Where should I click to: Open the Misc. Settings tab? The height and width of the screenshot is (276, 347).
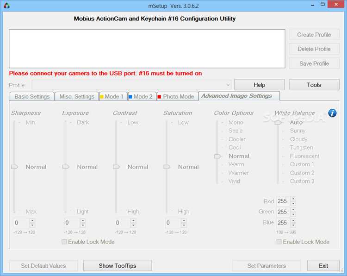[77, 97]
